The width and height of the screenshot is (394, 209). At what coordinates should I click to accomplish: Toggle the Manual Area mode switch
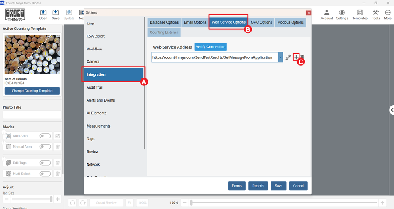pos(45,147)
